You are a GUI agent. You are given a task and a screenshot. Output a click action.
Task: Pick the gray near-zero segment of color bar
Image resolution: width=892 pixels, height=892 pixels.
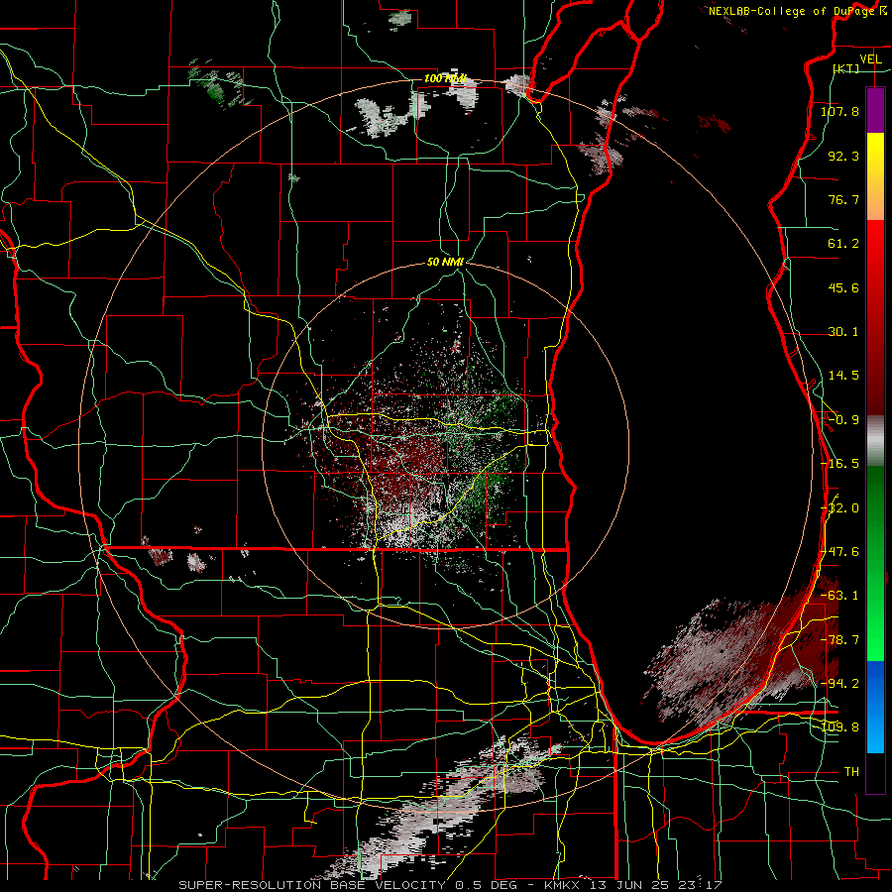875,441
